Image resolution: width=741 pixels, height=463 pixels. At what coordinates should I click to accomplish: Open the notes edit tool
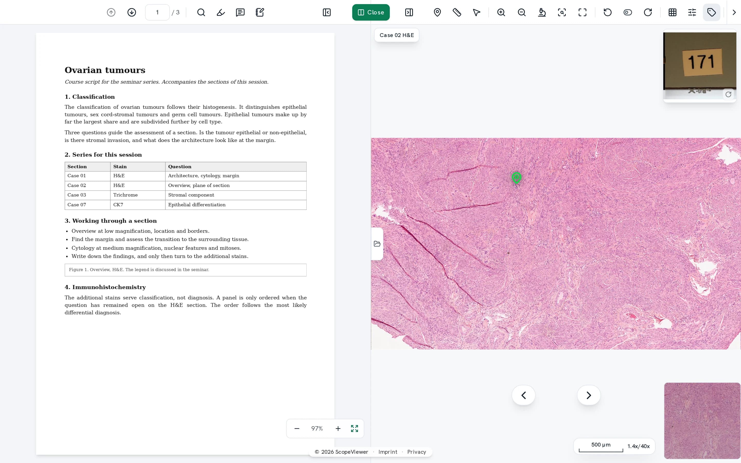pos(260,12)
